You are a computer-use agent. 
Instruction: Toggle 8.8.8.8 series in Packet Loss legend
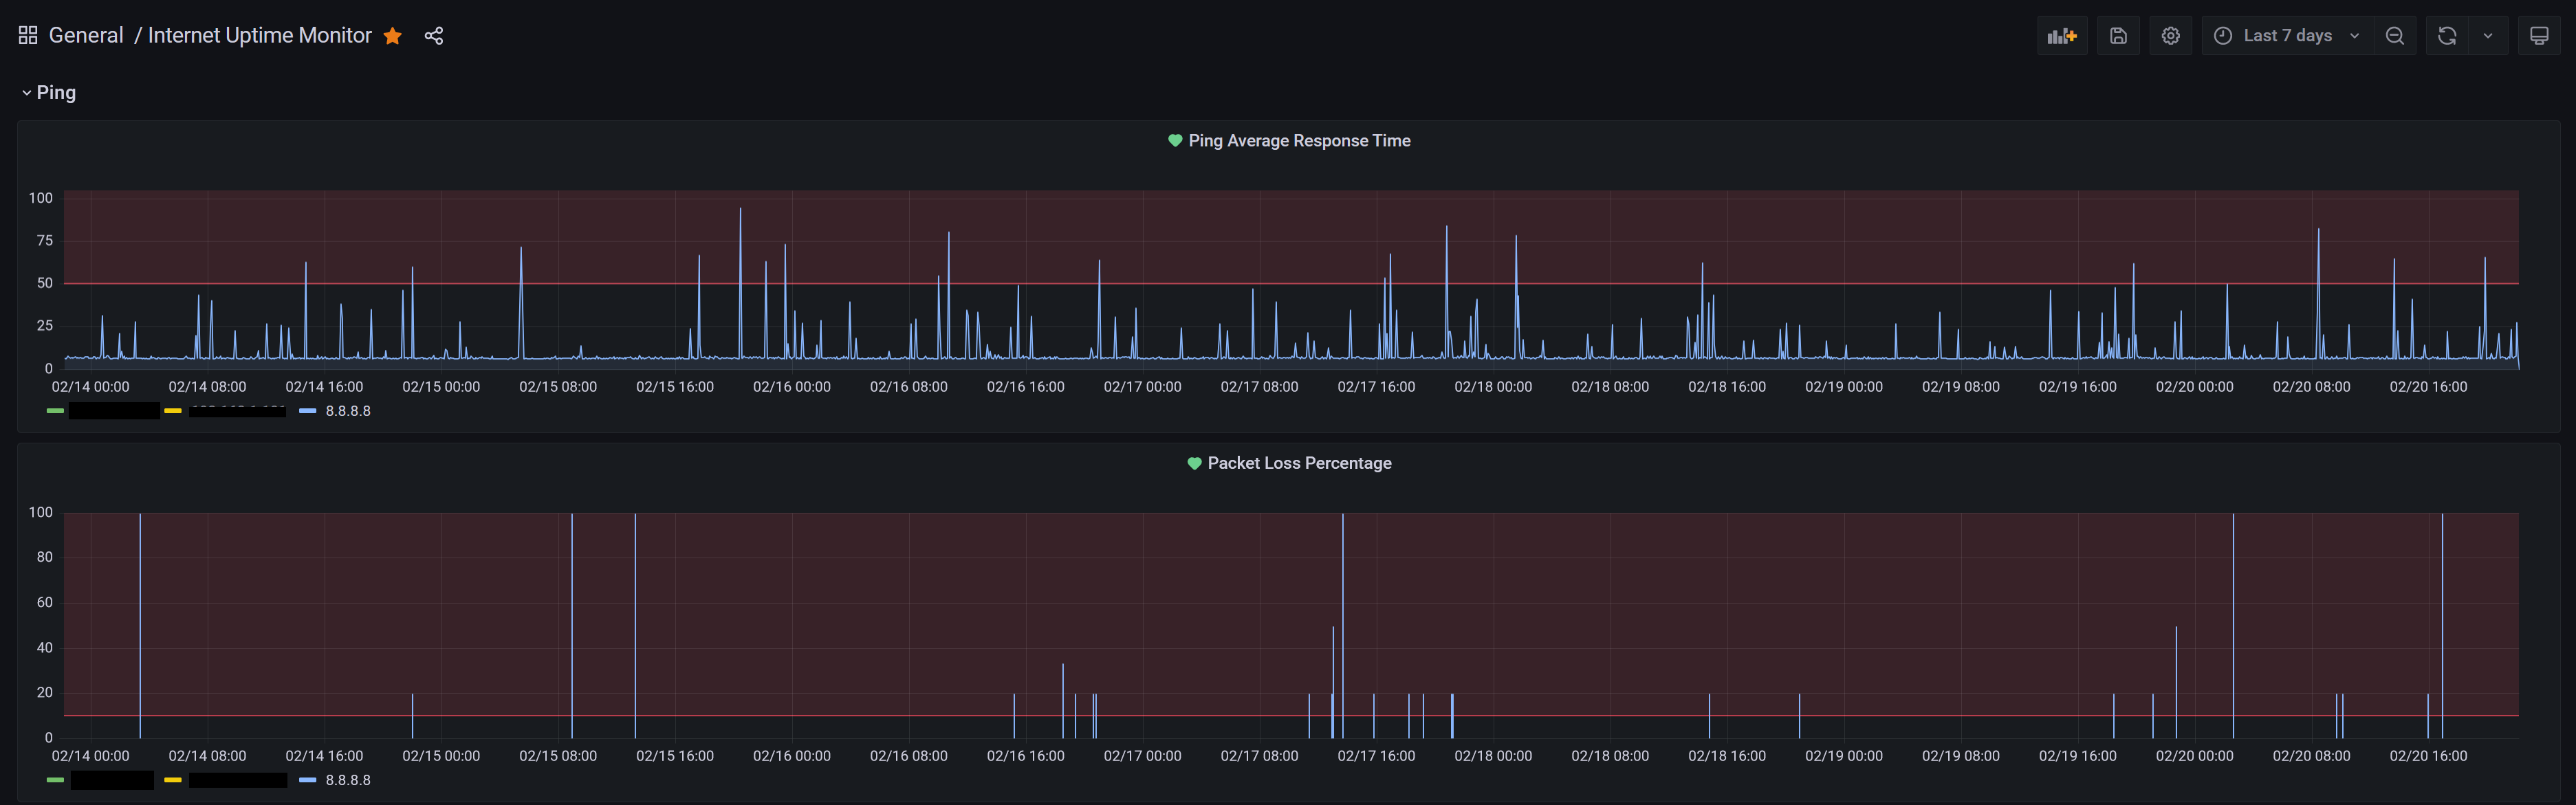(x=347, y=780)
